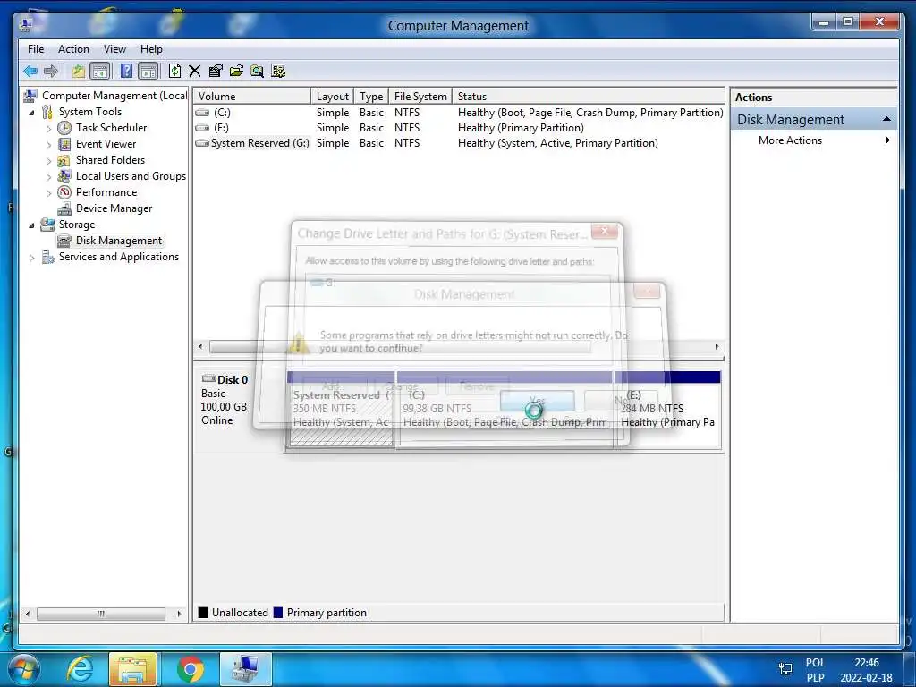Select Services and Applications node

click(119, 257)
